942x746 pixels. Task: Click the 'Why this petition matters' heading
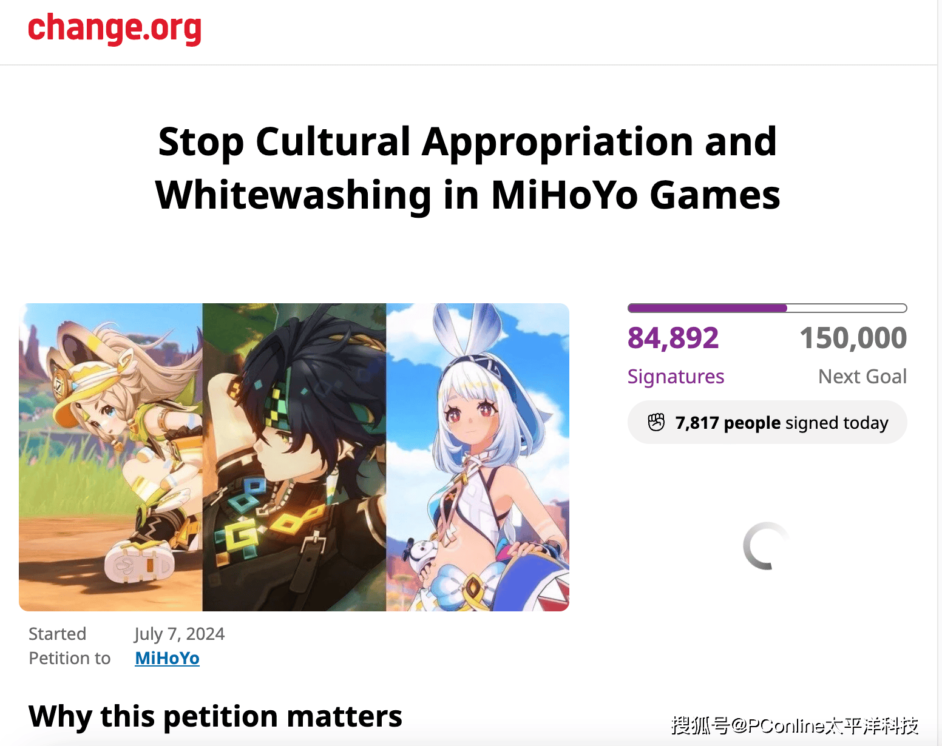215,716
